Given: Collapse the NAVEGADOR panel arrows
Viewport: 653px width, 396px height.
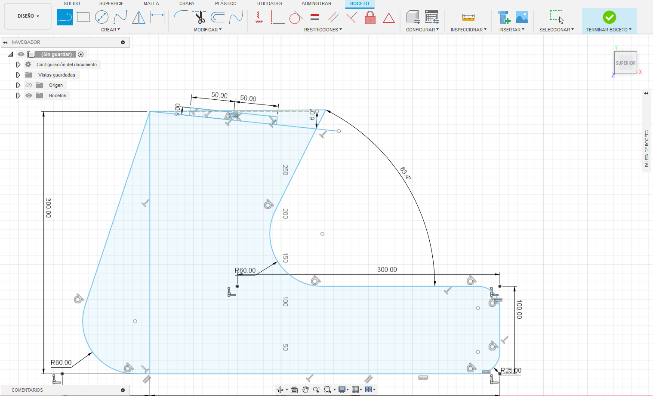Looking at the screenshot, I should [5, 43].
